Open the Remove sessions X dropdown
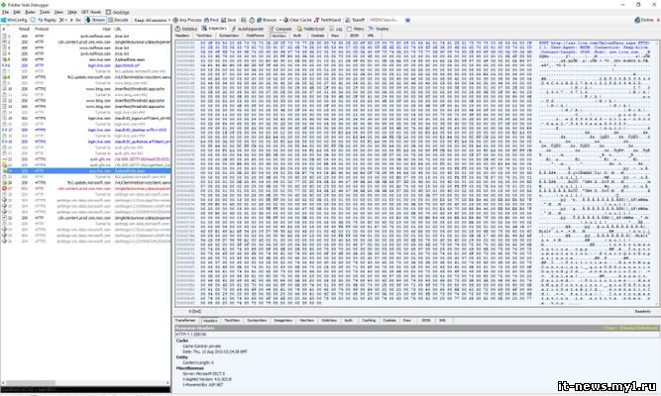661x396 pixels. coord(63,20)
